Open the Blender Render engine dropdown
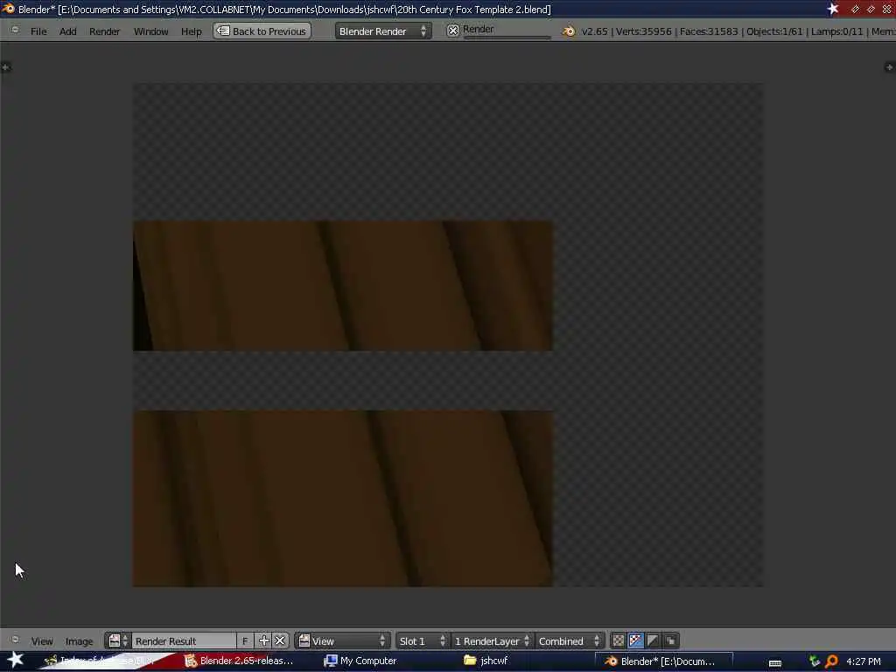Viewport: 896px width, 672px height. (383, 31)
